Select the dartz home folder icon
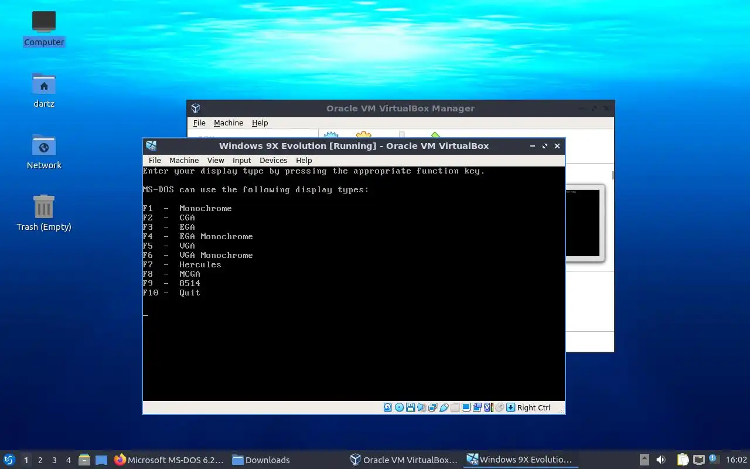The image size is (750, 469). (x=44, y=90)
